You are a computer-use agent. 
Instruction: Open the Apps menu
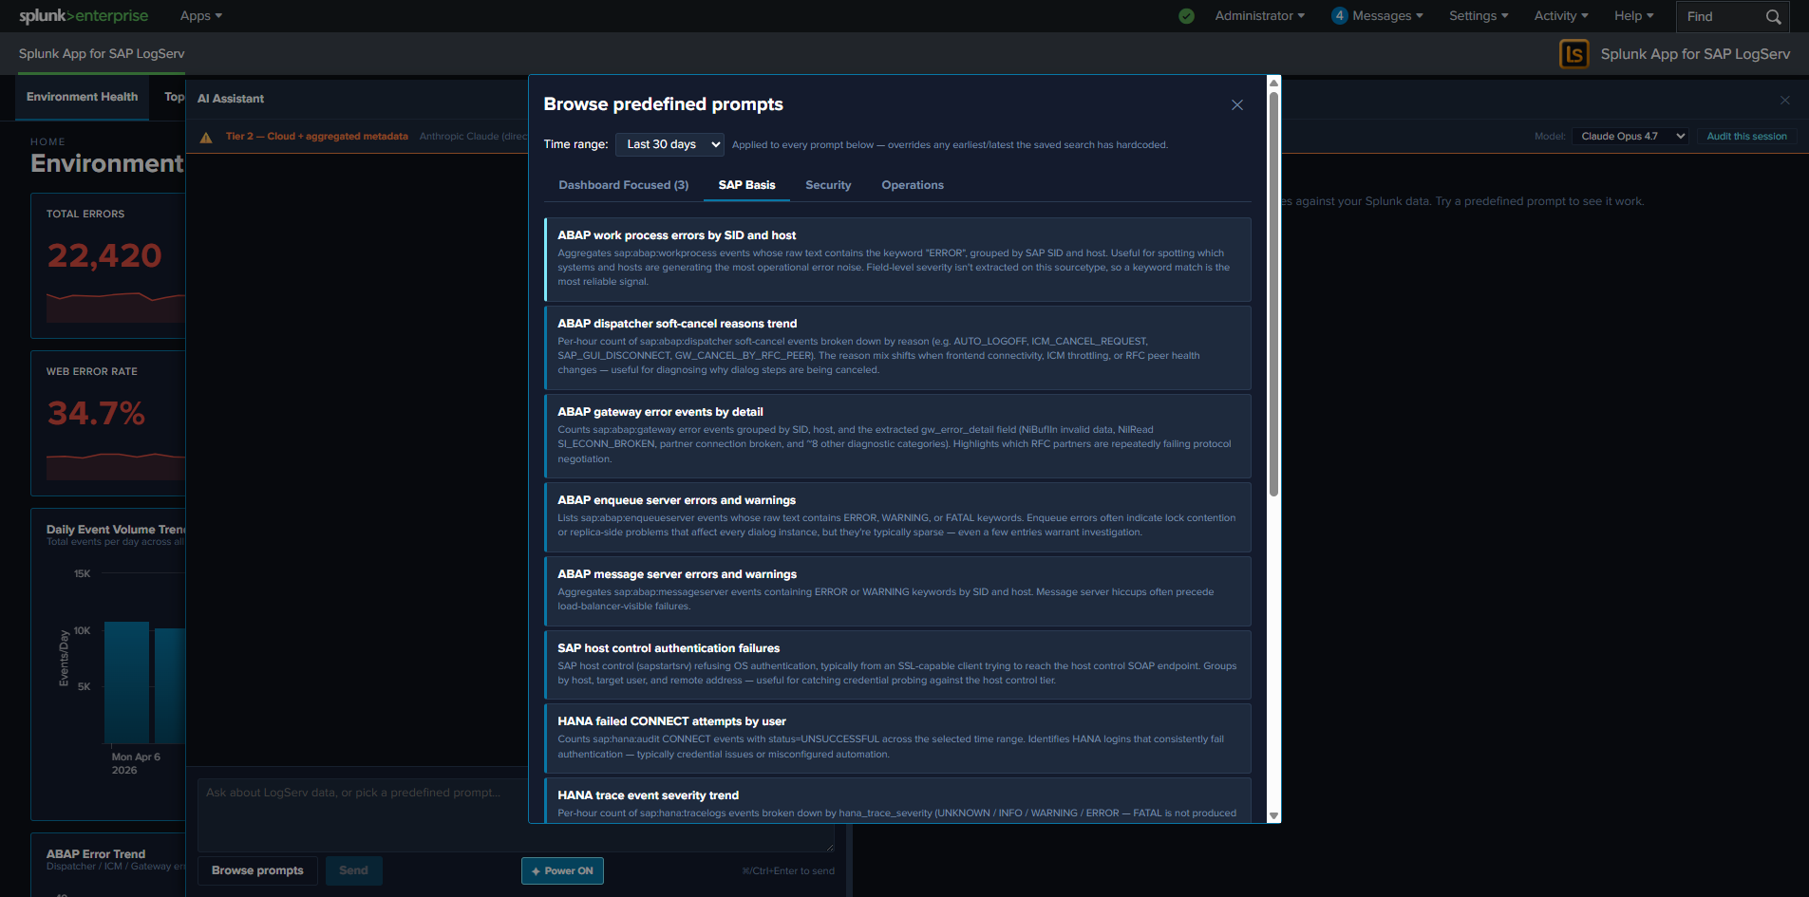[x=201, y=16]
